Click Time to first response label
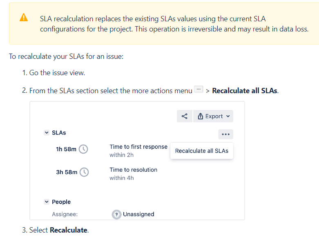The height and width of the screenshot is (244, 319). coord(138,147)
